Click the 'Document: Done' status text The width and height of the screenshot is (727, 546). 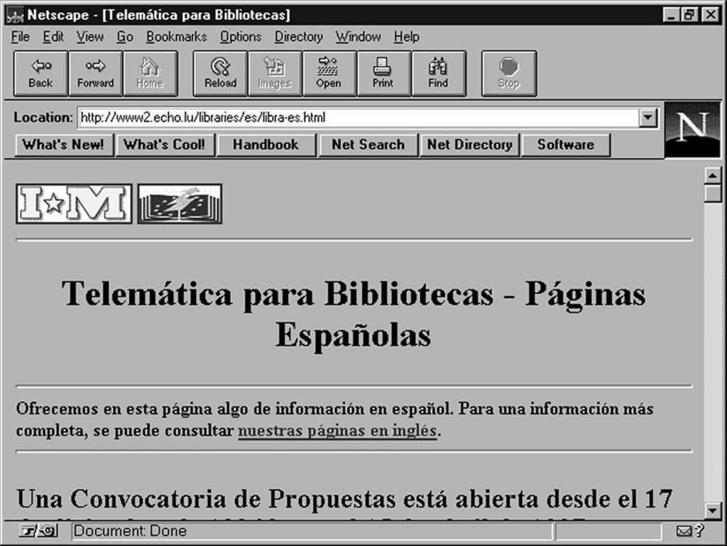131,530
